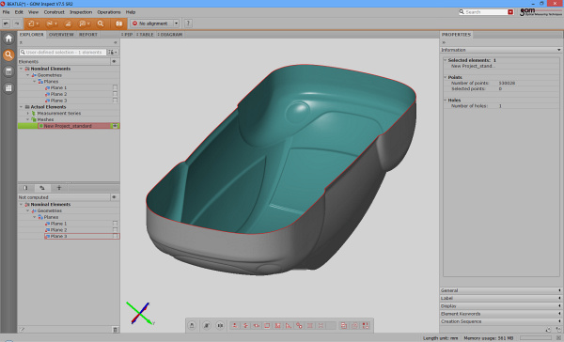
Task: Tick checkbox for Plane 3 in lower tree
Action: click(115, 236)
